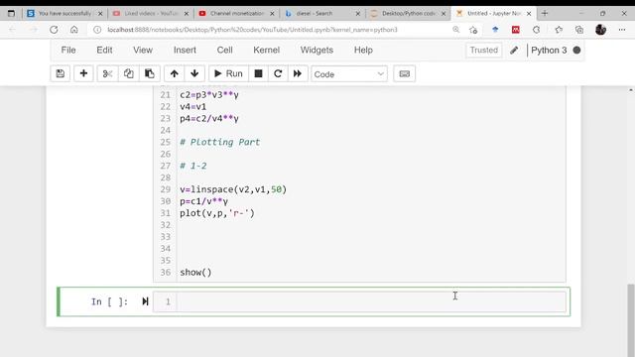Image resolution: width=635 pixels, height=357 pixels.
Task: Click the comment # 1-2
Action: (193, 166)
